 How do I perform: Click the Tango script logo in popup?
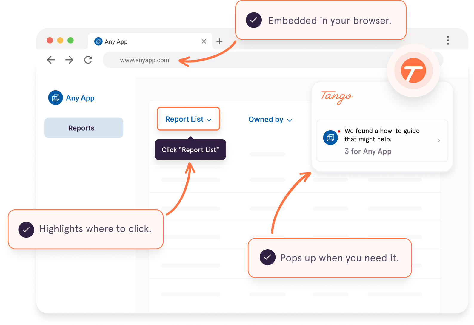tap(337, 97)
